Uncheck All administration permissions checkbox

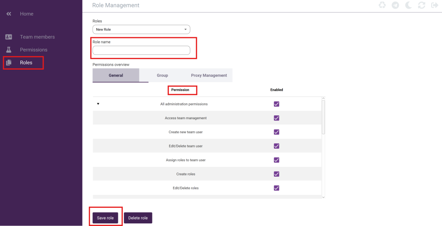pos(277,104)
